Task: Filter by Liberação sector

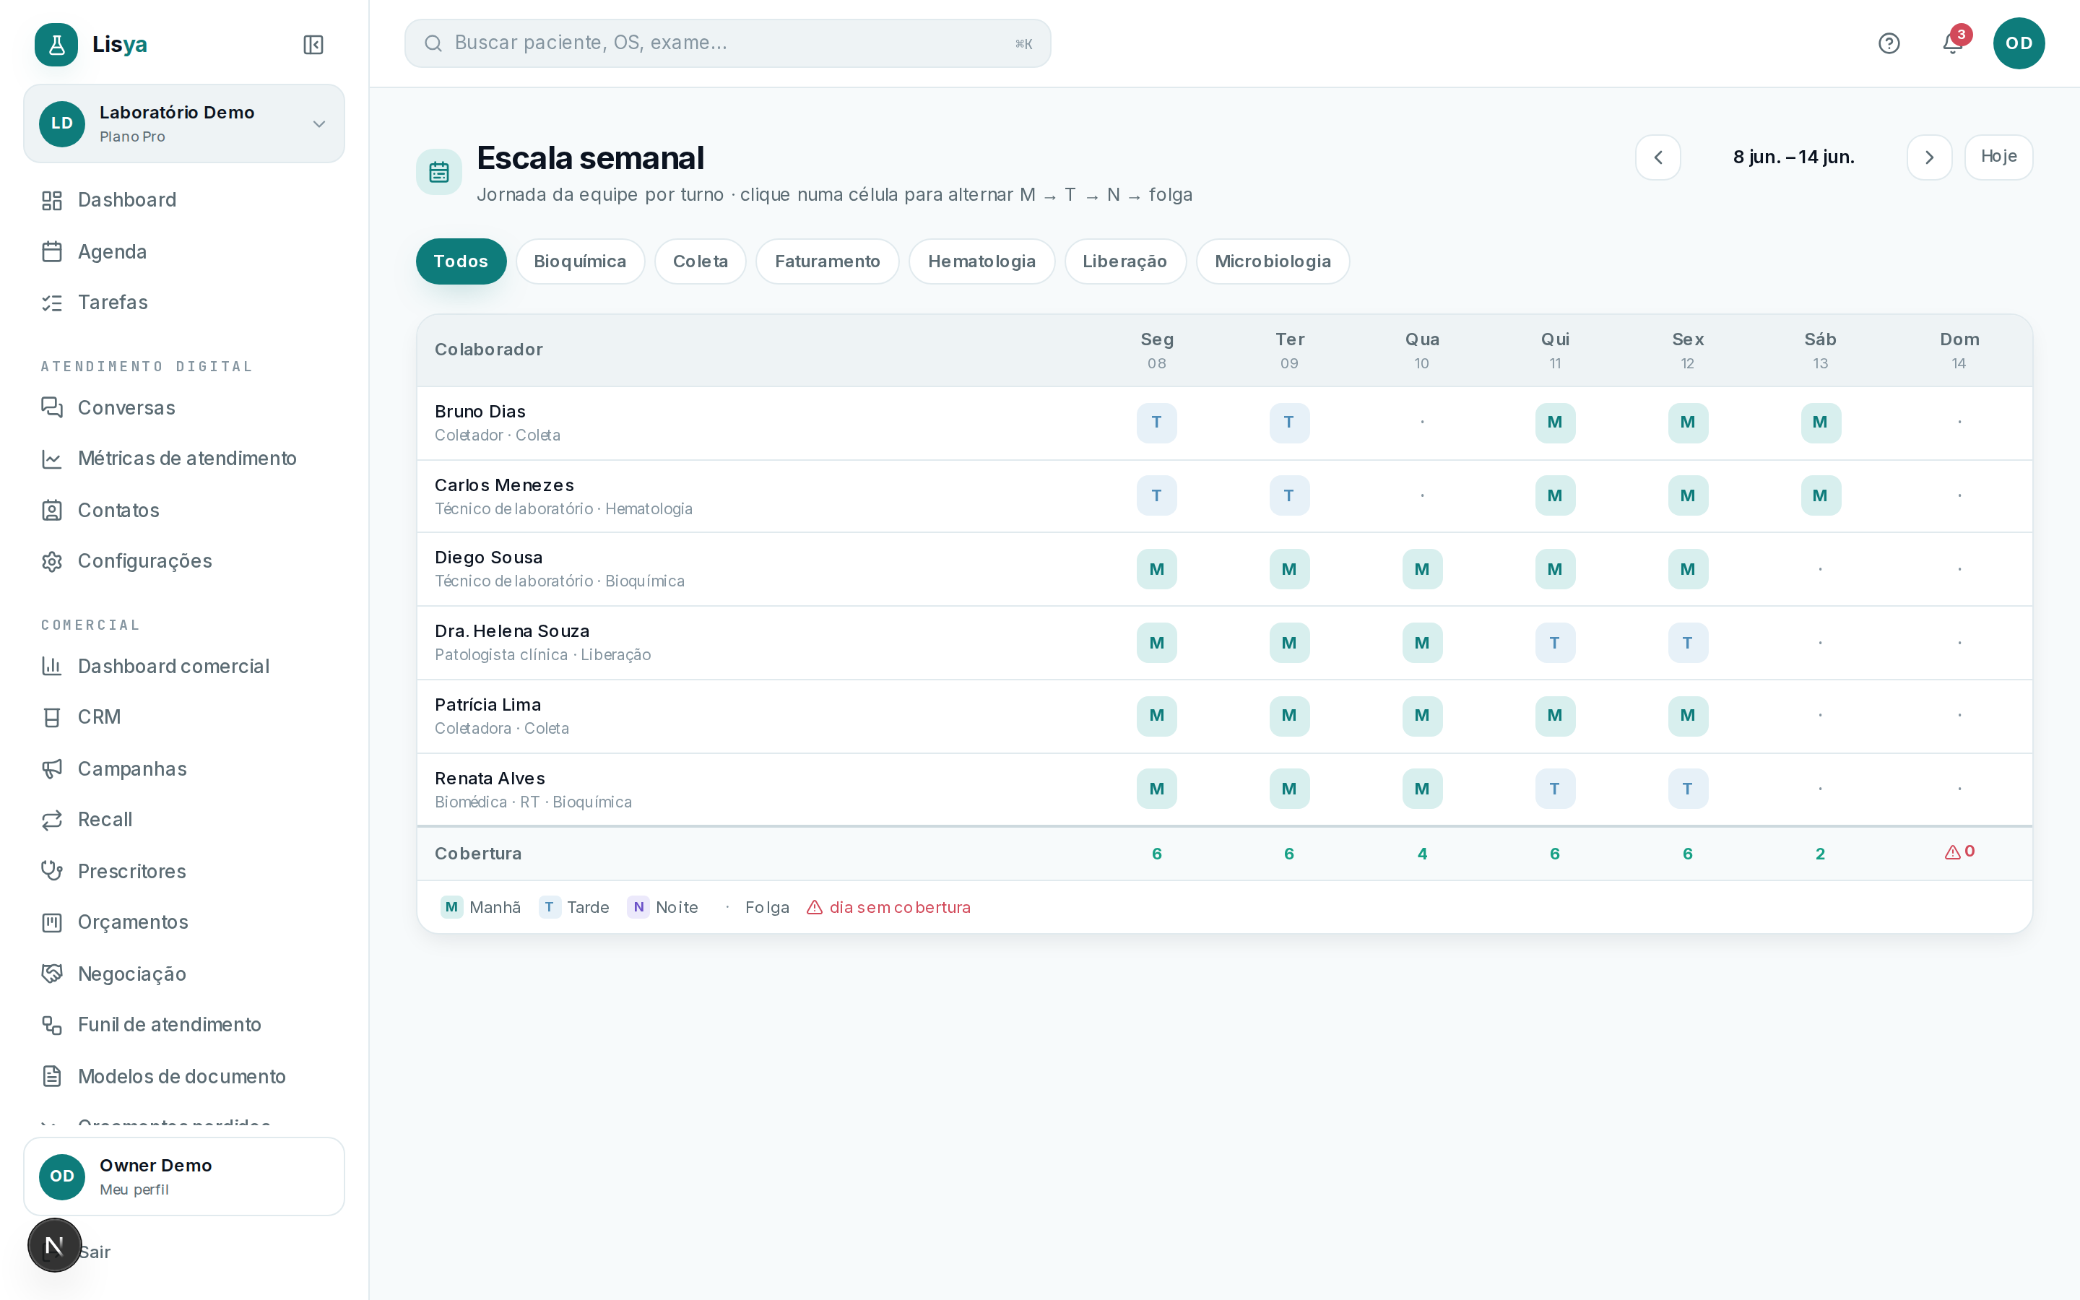Action: 1124,261
